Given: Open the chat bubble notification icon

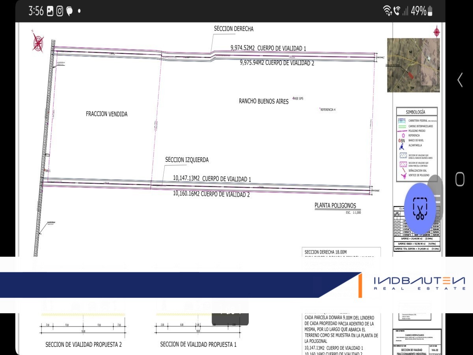Looking at the screenshot, I should pos(69,11).
